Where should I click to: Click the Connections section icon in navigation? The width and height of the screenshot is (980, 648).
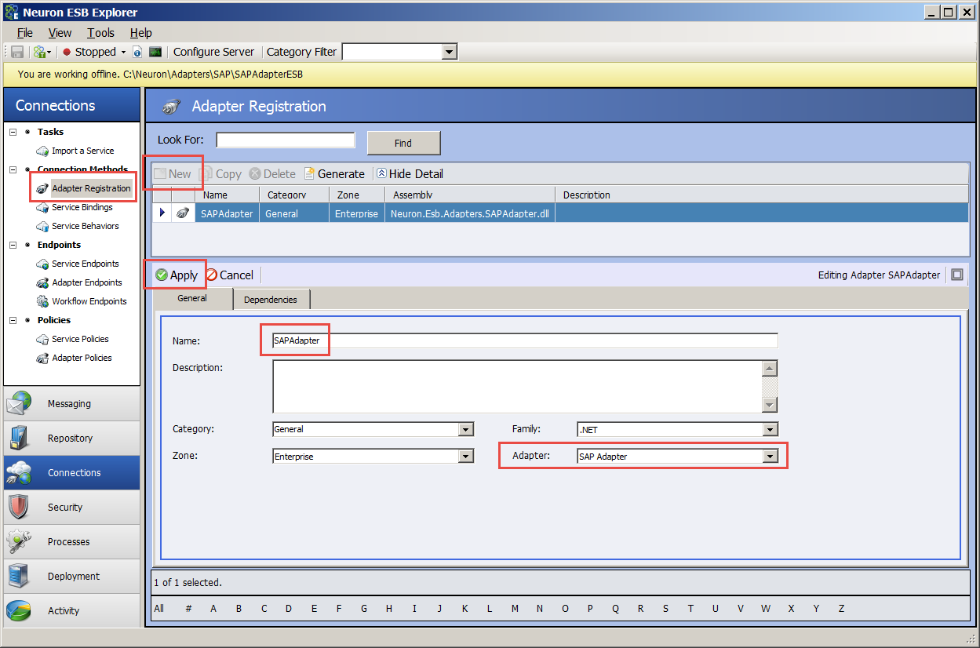point(19,473)
